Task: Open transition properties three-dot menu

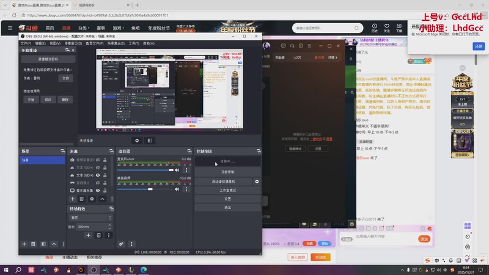Action: point(109,235)
